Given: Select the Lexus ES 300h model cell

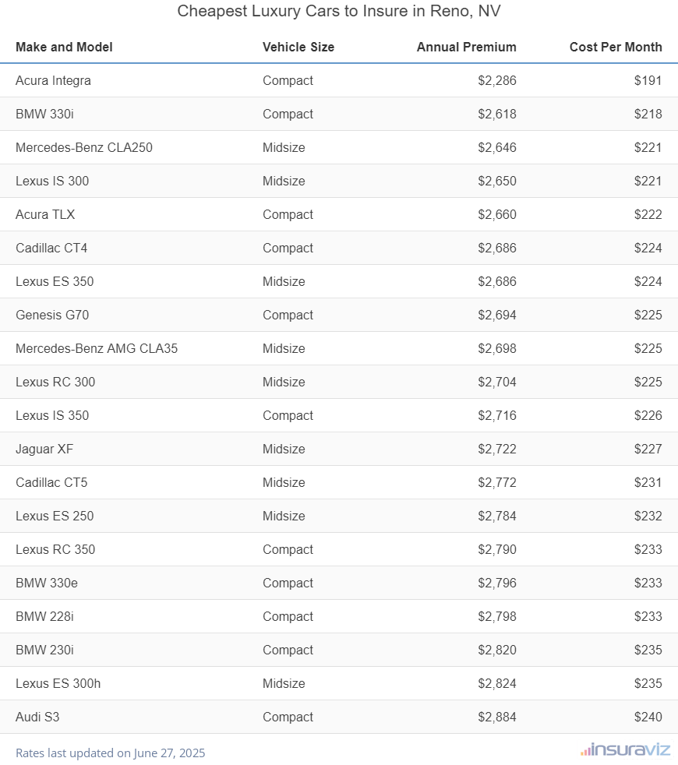Looking at the screenshot, I should 58,683.
